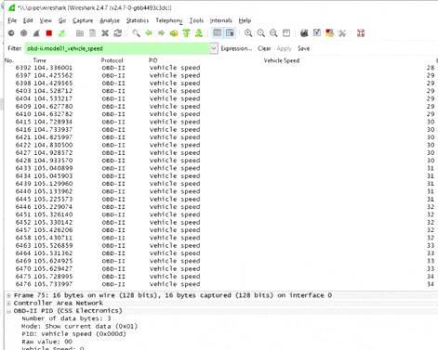Open the Help menu

coord(245,20)
